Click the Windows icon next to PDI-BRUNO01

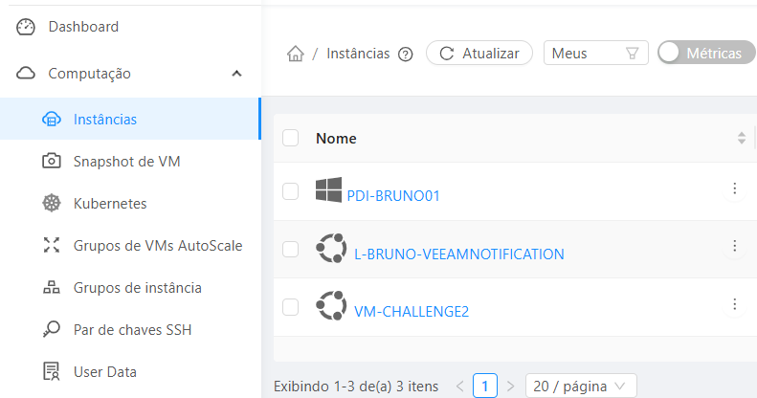coord(328,191)
